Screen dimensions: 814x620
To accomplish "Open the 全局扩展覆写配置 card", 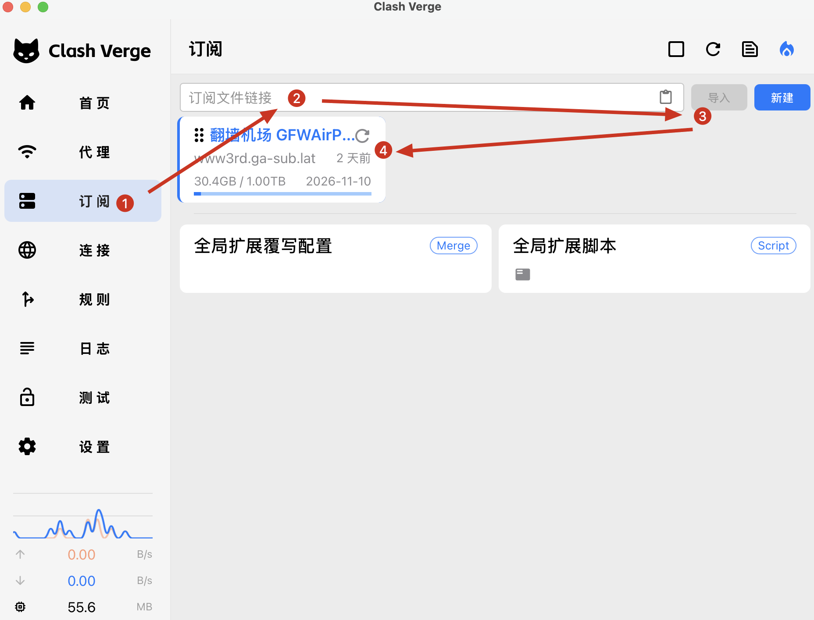I will tap(336, 259).
